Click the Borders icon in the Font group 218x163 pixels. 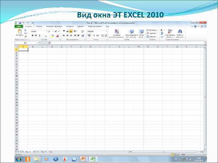click(46, 36)
